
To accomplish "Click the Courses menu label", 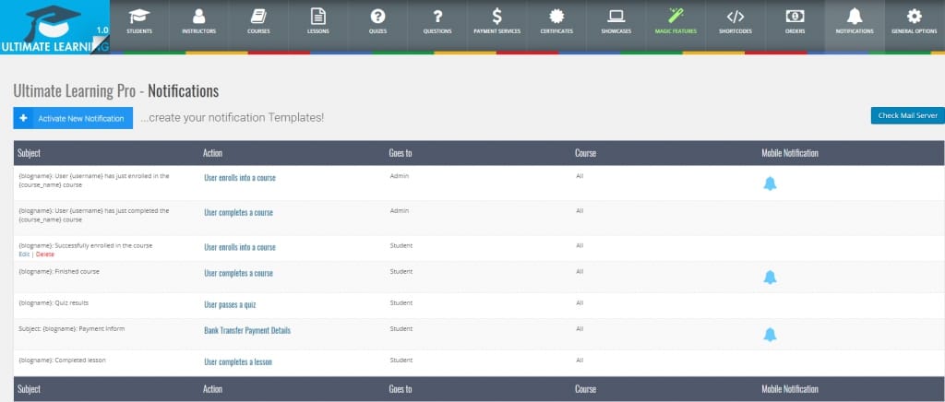I will tap(258, 31).
